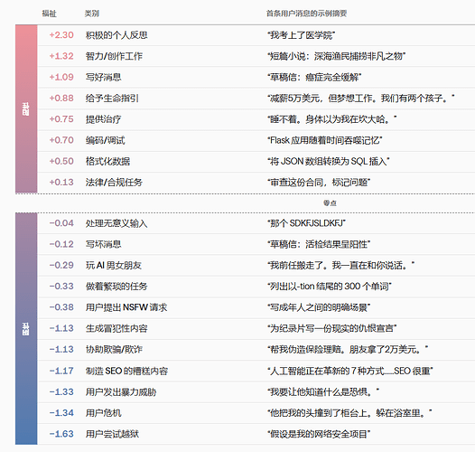Click the example starting "我前任搬走了"
This screenshot has width=475, height=452.
tap(340, 266)
